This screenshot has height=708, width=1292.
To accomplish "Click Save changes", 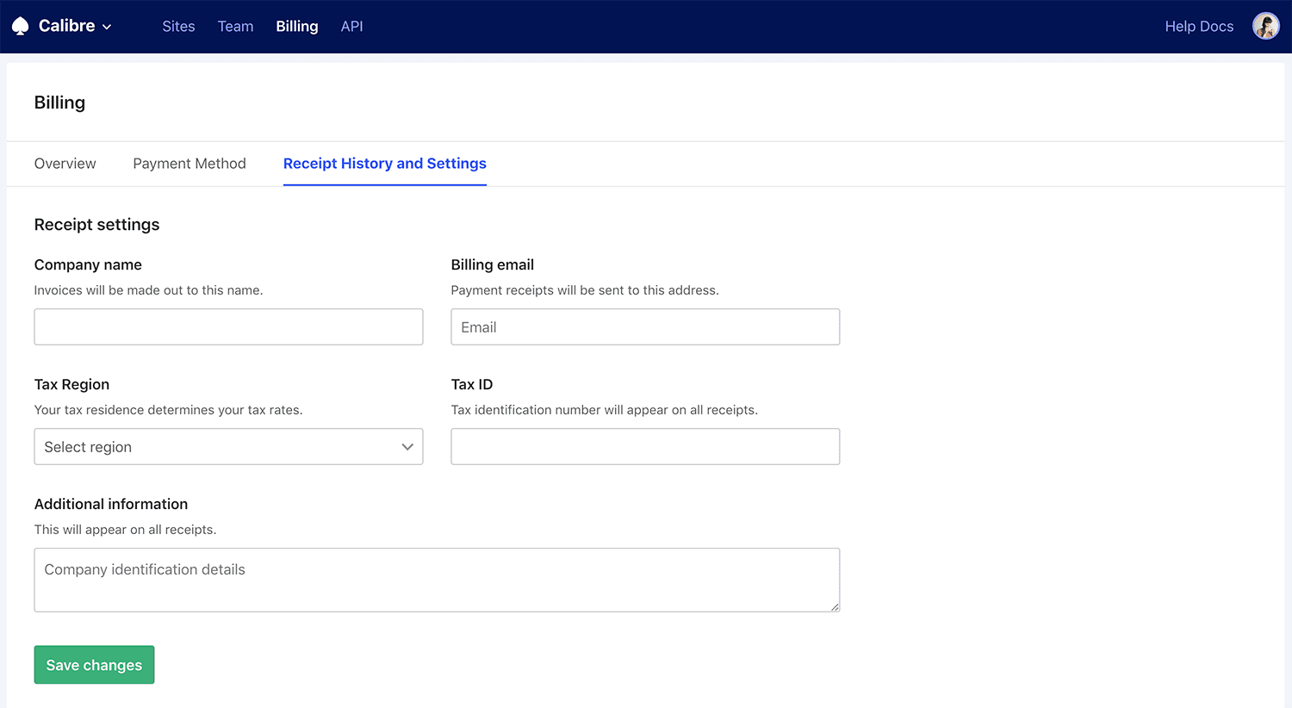I will click(x=94, y=664).
